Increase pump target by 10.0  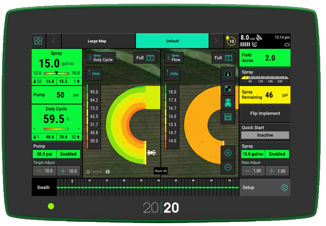click(68, 171)
